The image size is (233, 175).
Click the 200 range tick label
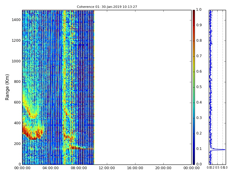tap(17, 144)
